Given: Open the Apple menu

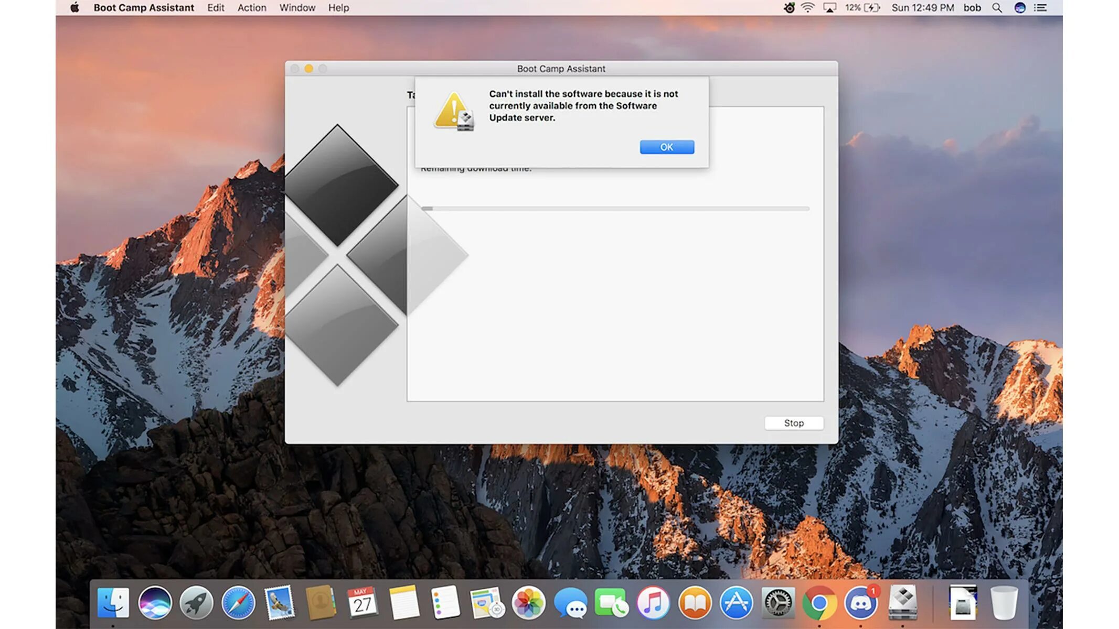Looking at the screenshot, I should coord(74,8).
